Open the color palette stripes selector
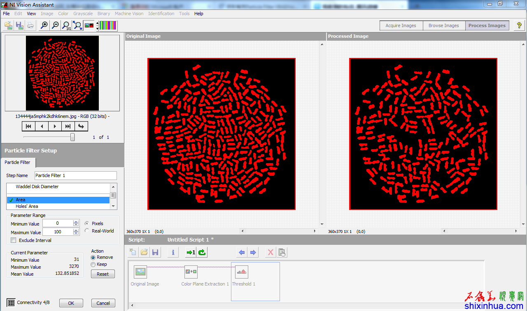The height and width of the screenshot is (311, 527). pos(108,25)
